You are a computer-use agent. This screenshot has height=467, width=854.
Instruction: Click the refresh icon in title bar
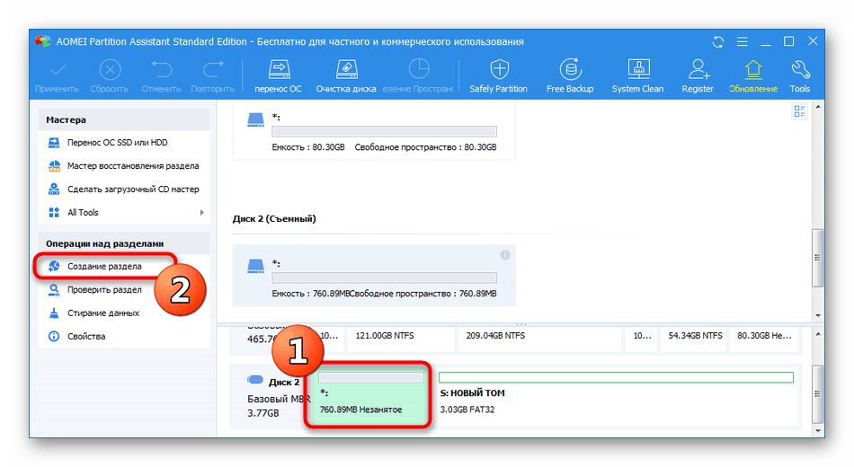pyautogui.click(x=718, y=42)
